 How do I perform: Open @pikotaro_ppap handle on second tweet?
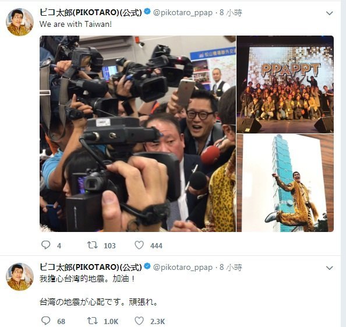click(183, 268)
